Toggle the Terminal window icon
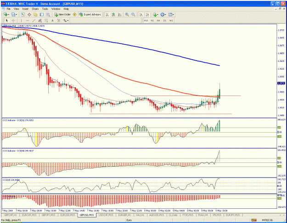The width and height of the screenshot is (287, 223). [42, 14]
